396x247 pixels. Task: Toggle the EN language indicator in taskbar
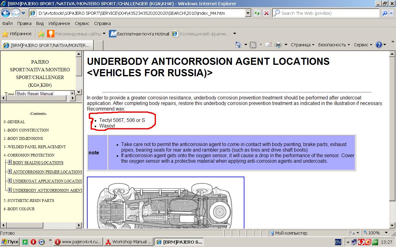pos(338,242)
